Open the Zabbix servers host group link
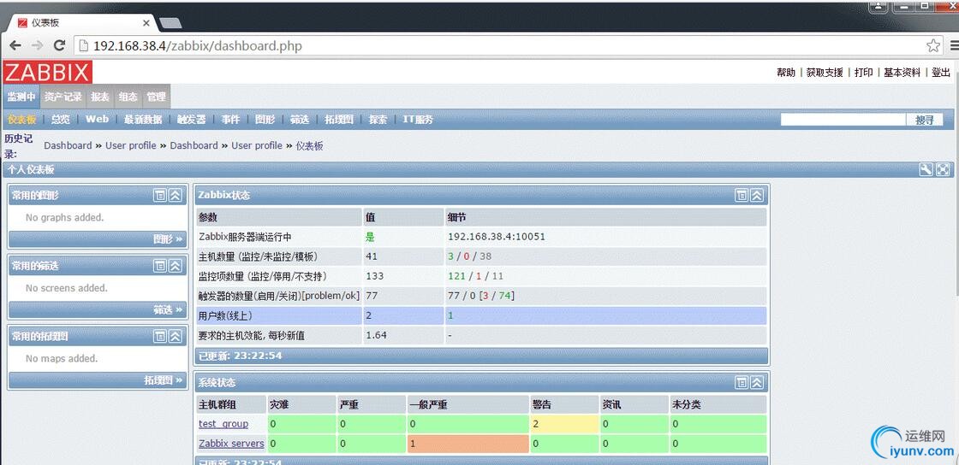 click(231, 444)
